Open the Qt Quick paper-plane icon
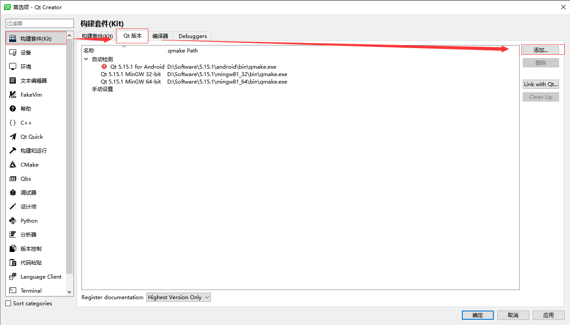570x325 pixels. click(x=13, y=136)
